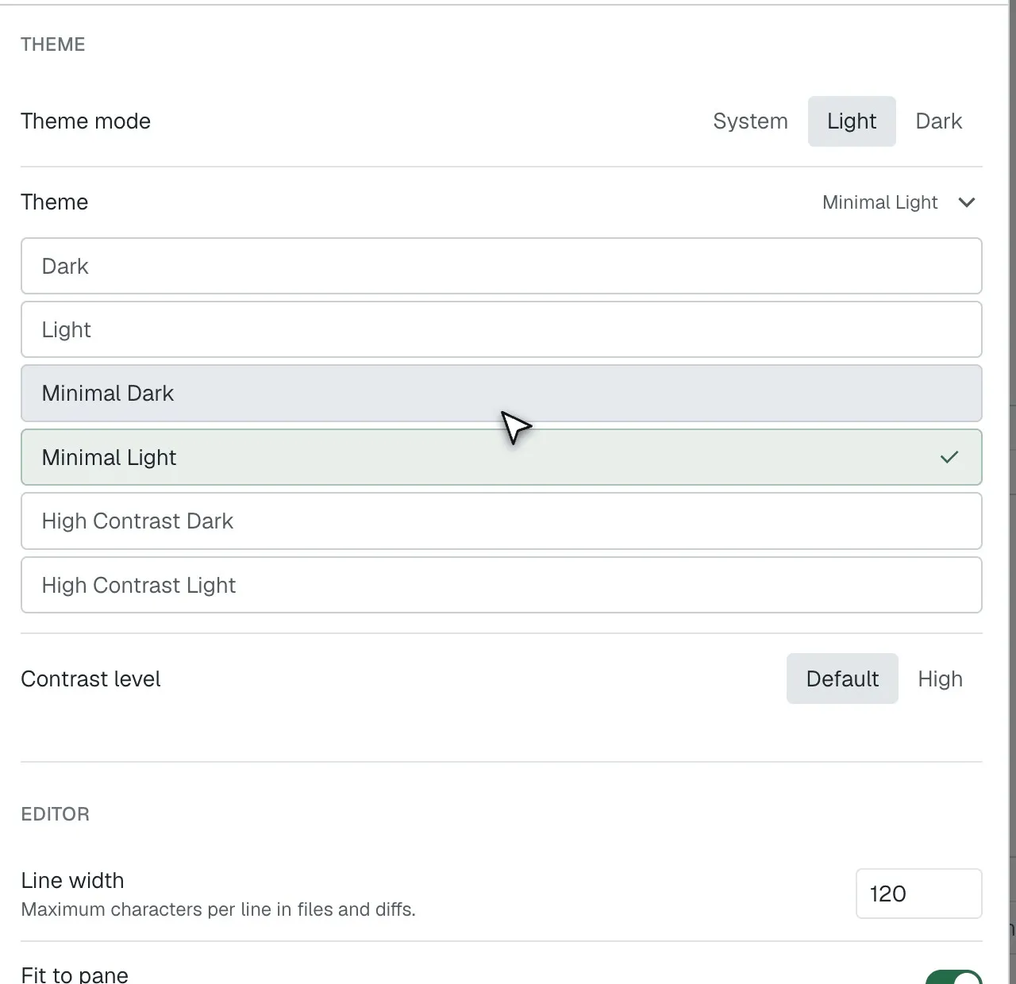Select Dark theme mode option

click(x=939, y=121)
